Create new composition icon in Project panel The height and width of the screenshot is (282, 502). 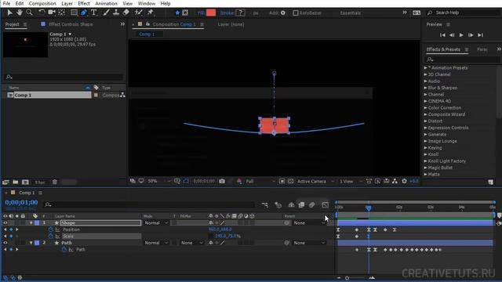pyautogui.click(x=25, y=182)
